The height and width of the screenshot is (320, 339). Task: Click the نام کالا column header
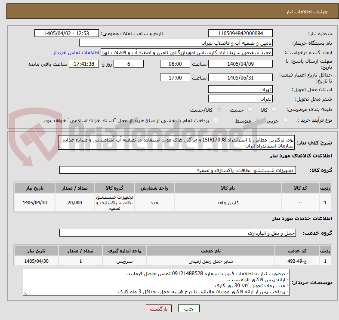point(228,188)
